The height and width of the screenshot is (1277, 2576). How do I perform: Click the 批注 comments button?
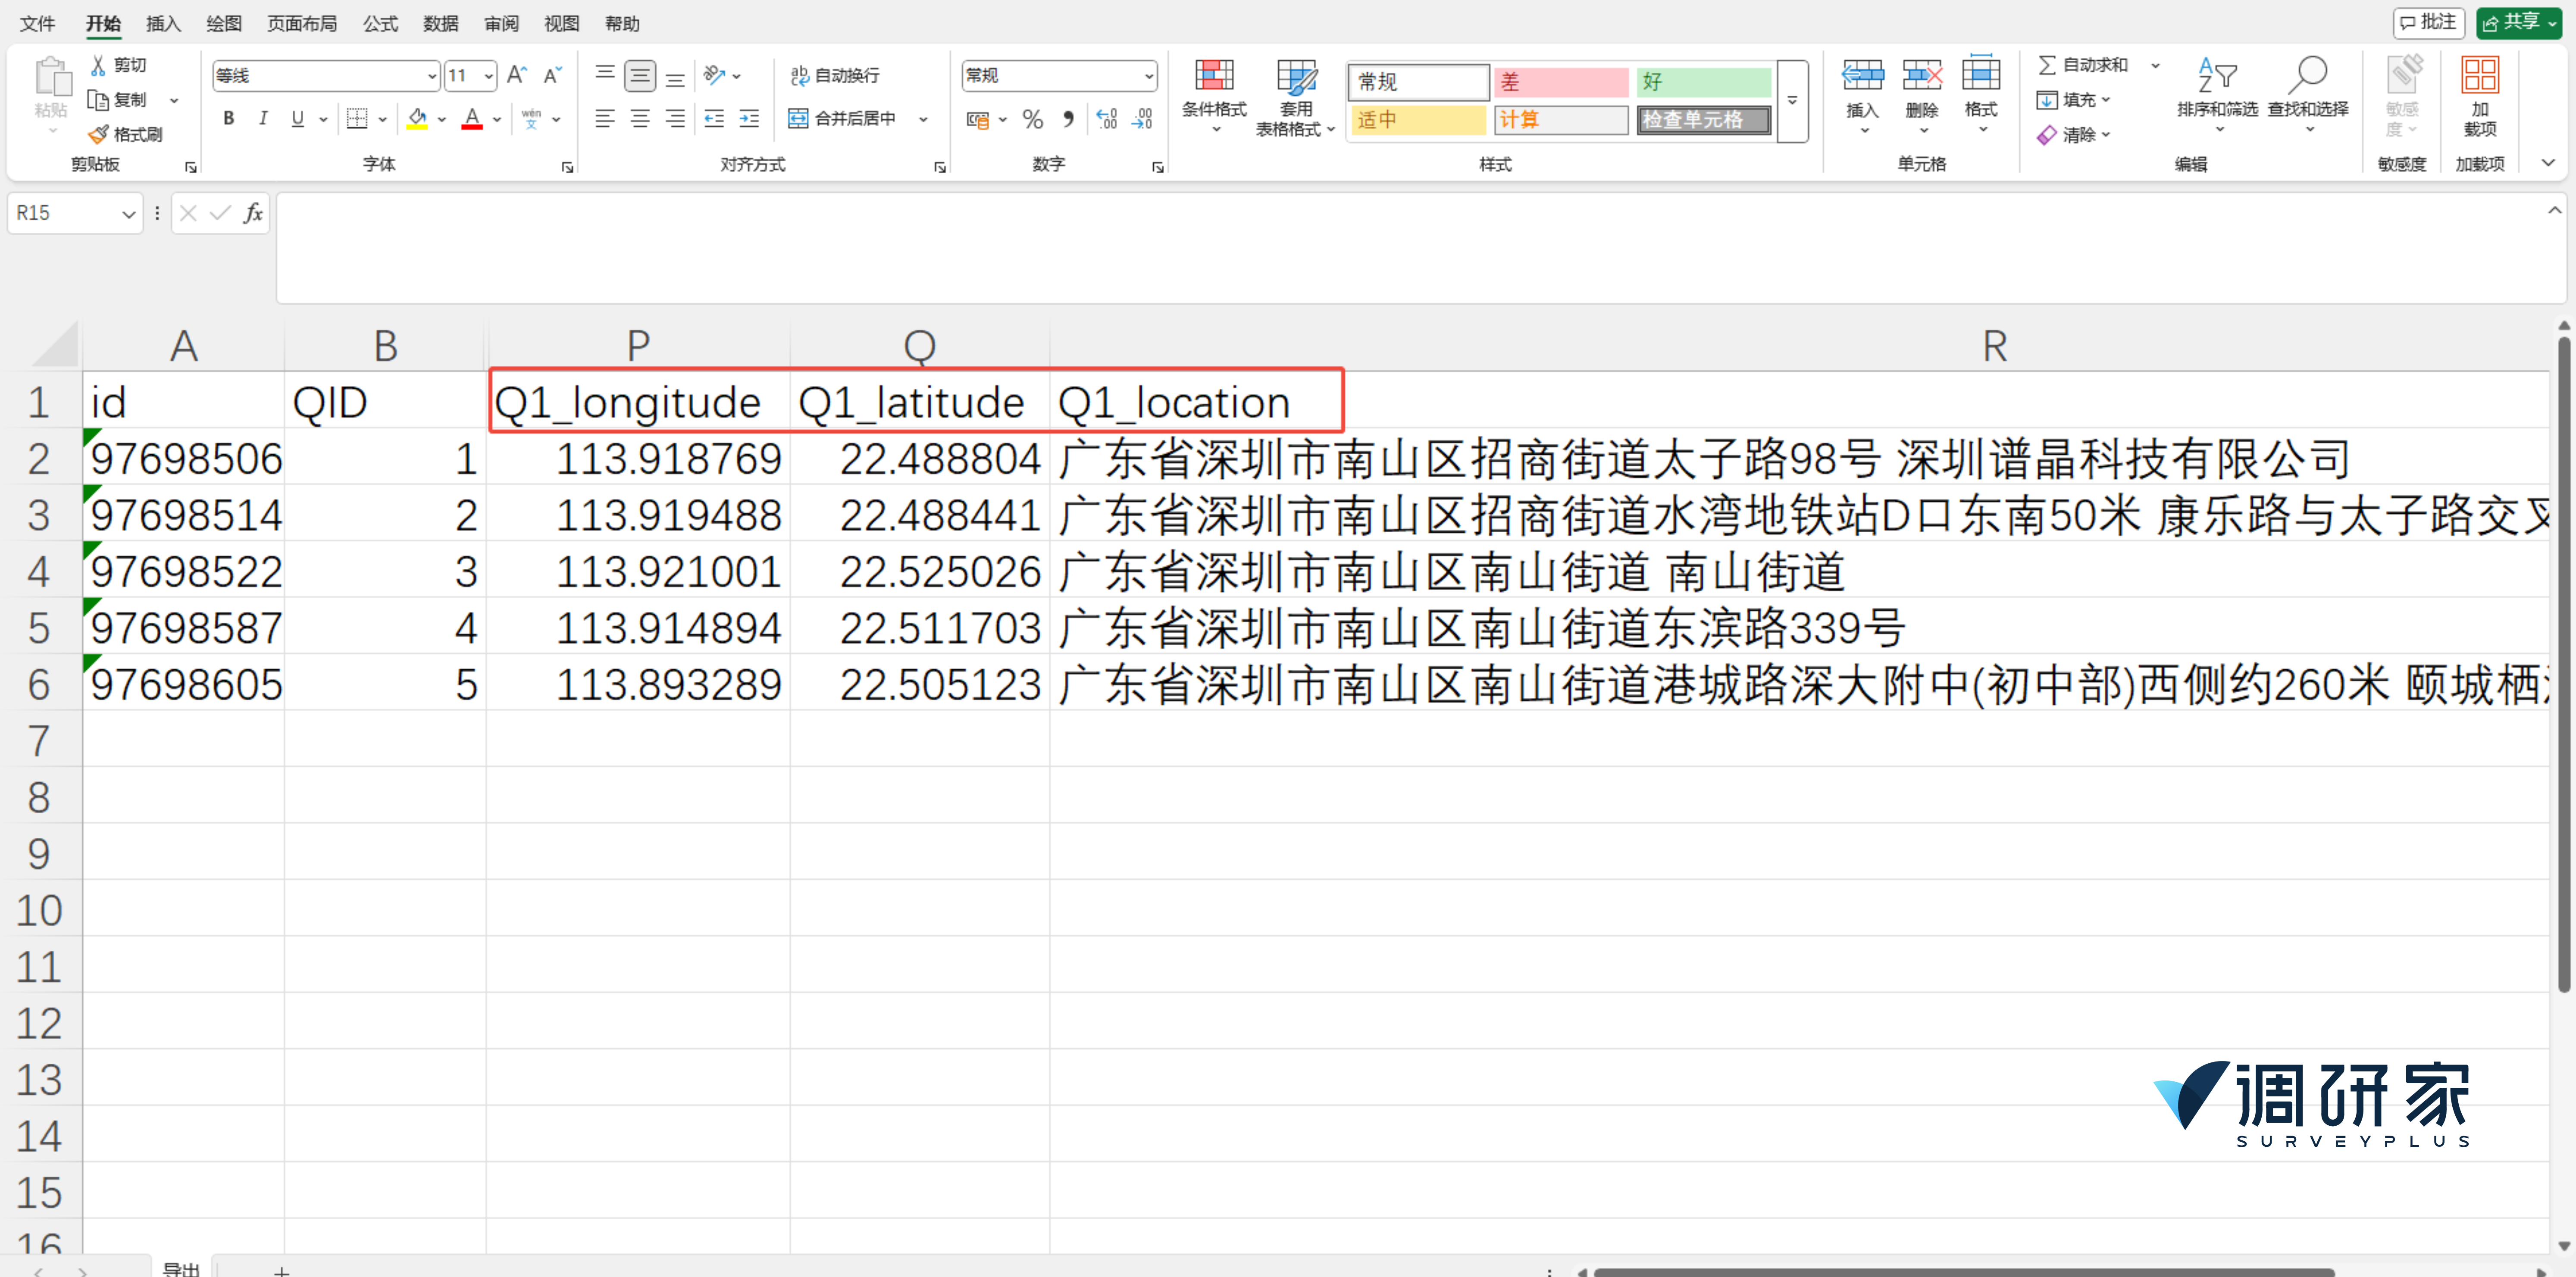[2428, 23]
